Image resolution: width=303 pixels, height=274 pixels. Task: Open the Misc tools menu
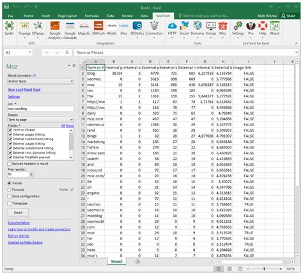coord(223,30)
